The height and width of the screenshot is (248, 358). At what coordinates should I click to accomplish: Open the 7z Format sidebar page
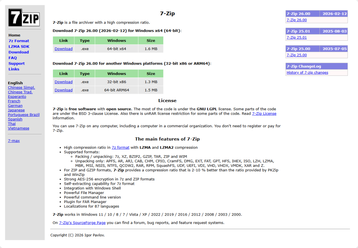point(19,41)
